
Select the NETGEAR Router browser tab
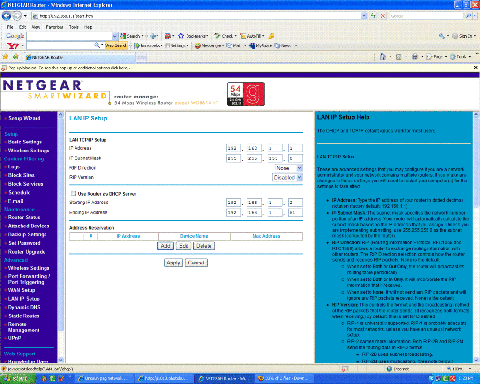tap(80, 57)
